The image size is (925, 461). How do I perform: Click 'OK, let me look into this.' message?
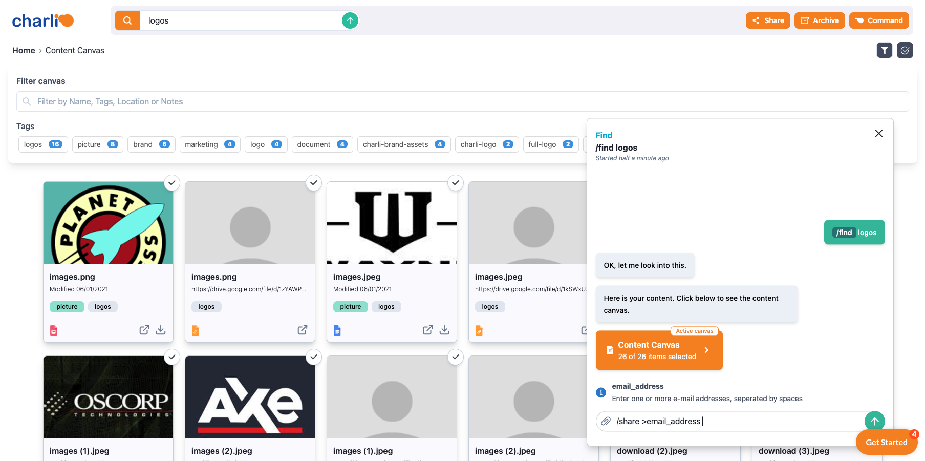(645, 265)
